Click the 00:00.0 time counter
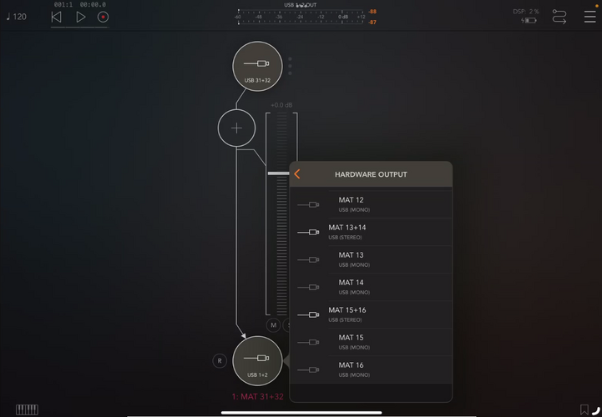Image resolution: width=602 pixels, height=417 pixels. pos(93,5)
